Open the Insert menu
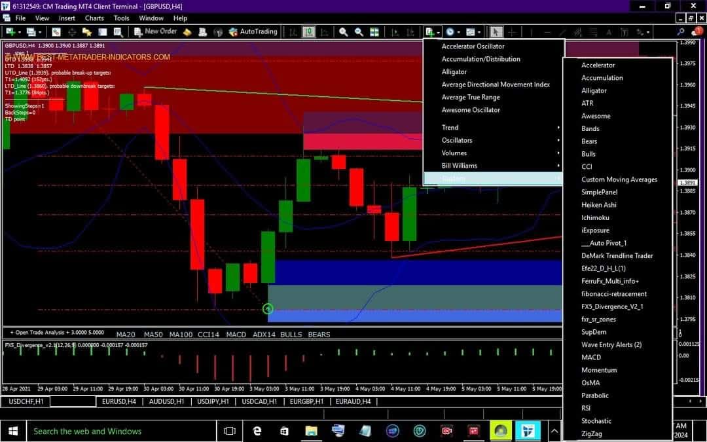707x442 pixels. [x=67, y=18]
